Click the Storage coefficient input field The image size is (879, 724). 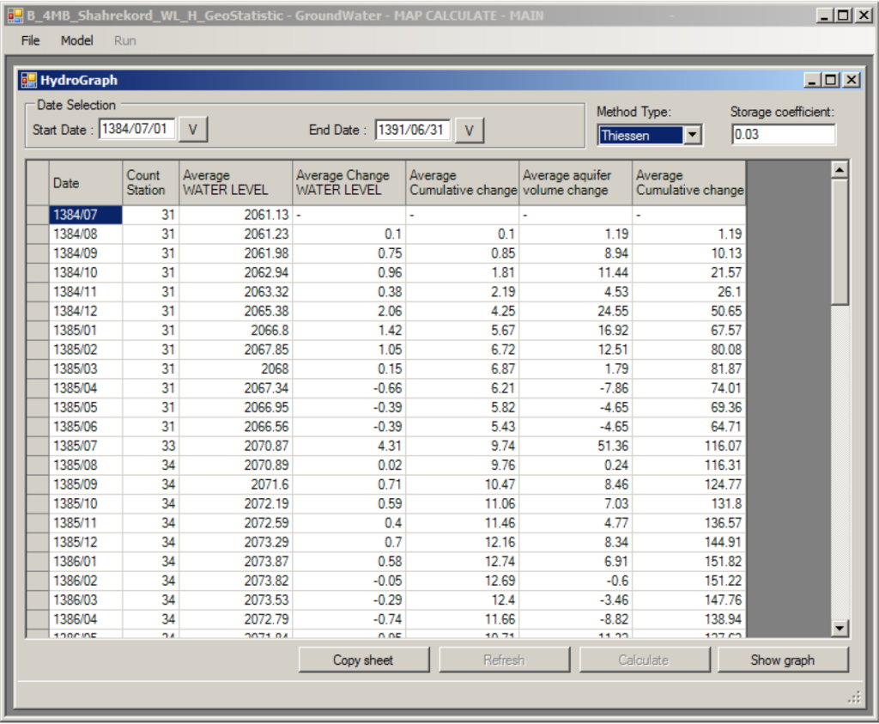[x=783, y=135]
